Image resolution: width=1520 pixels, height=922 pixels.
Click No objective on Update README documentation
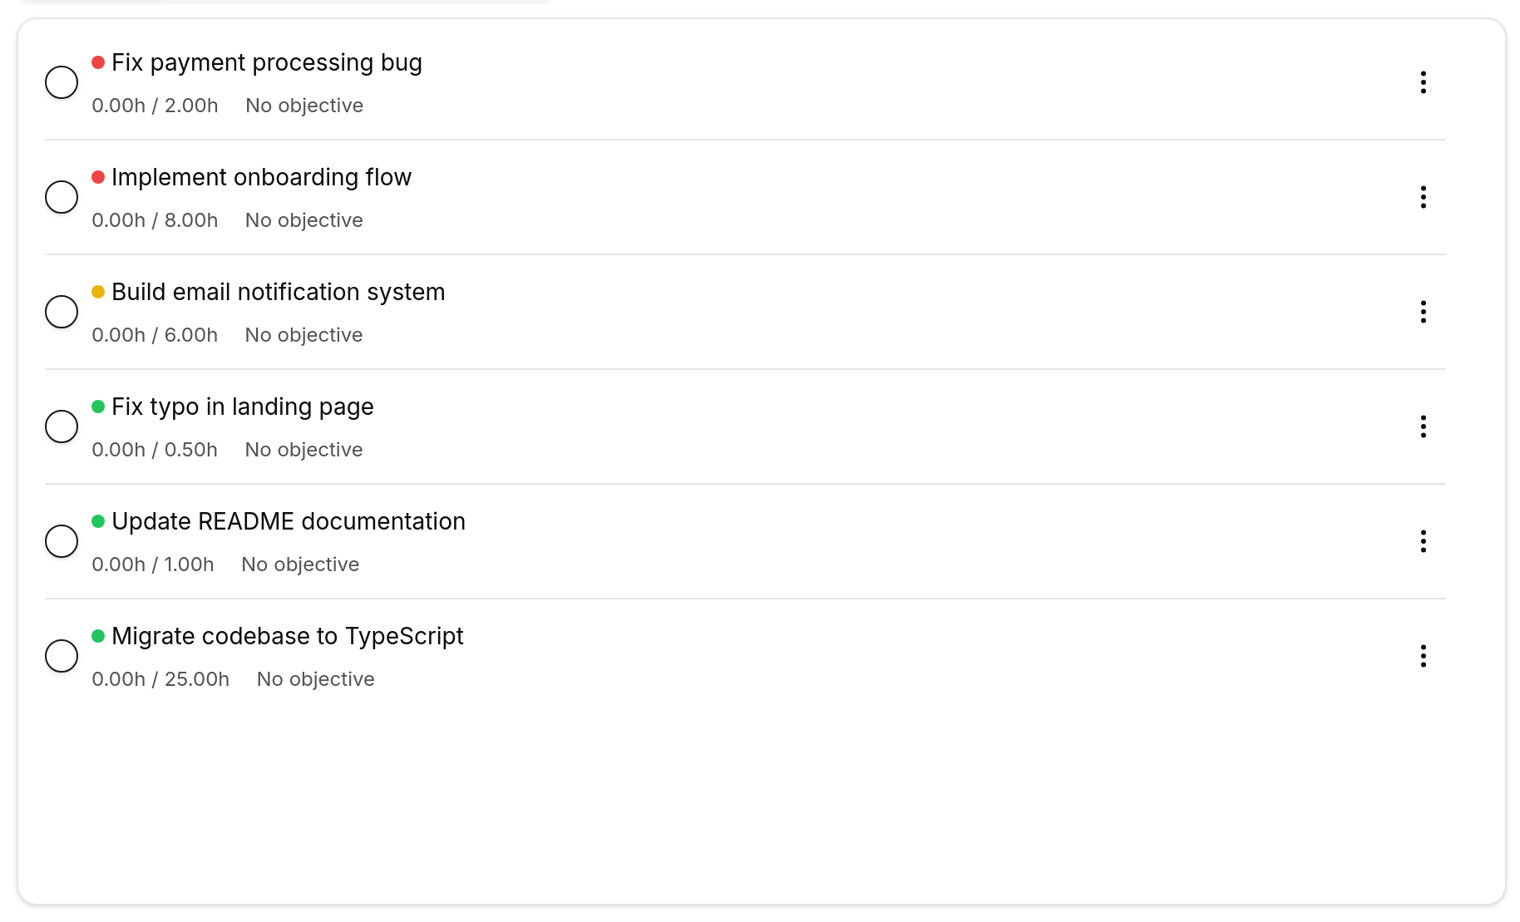(300, 565)
